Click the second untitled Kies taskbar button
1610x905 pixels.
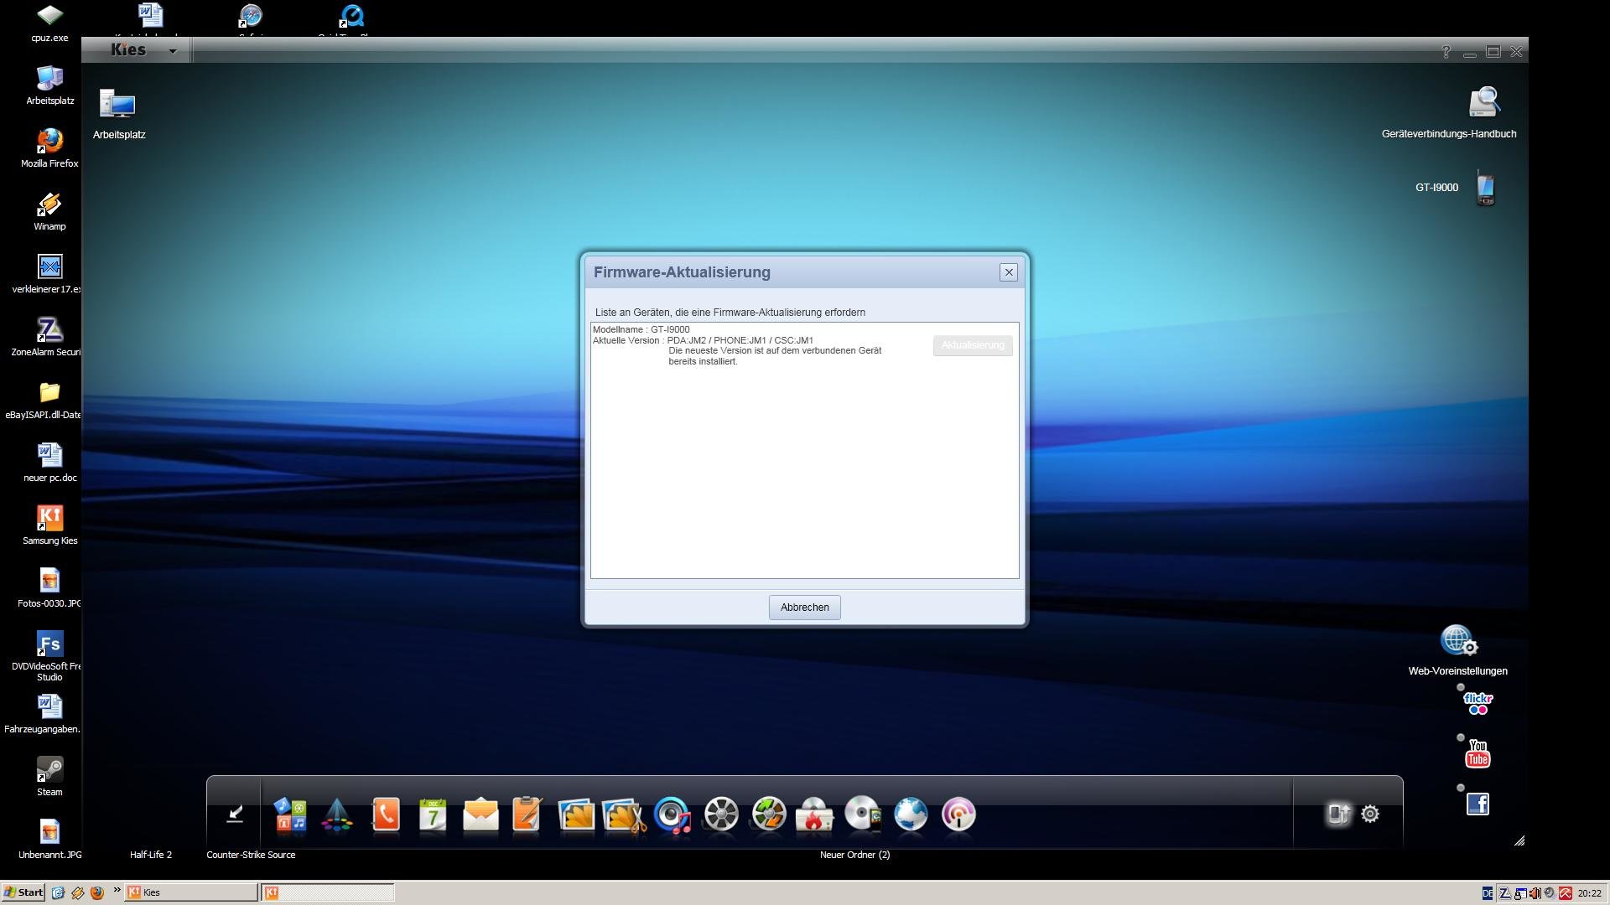click(x=328, y=892)
